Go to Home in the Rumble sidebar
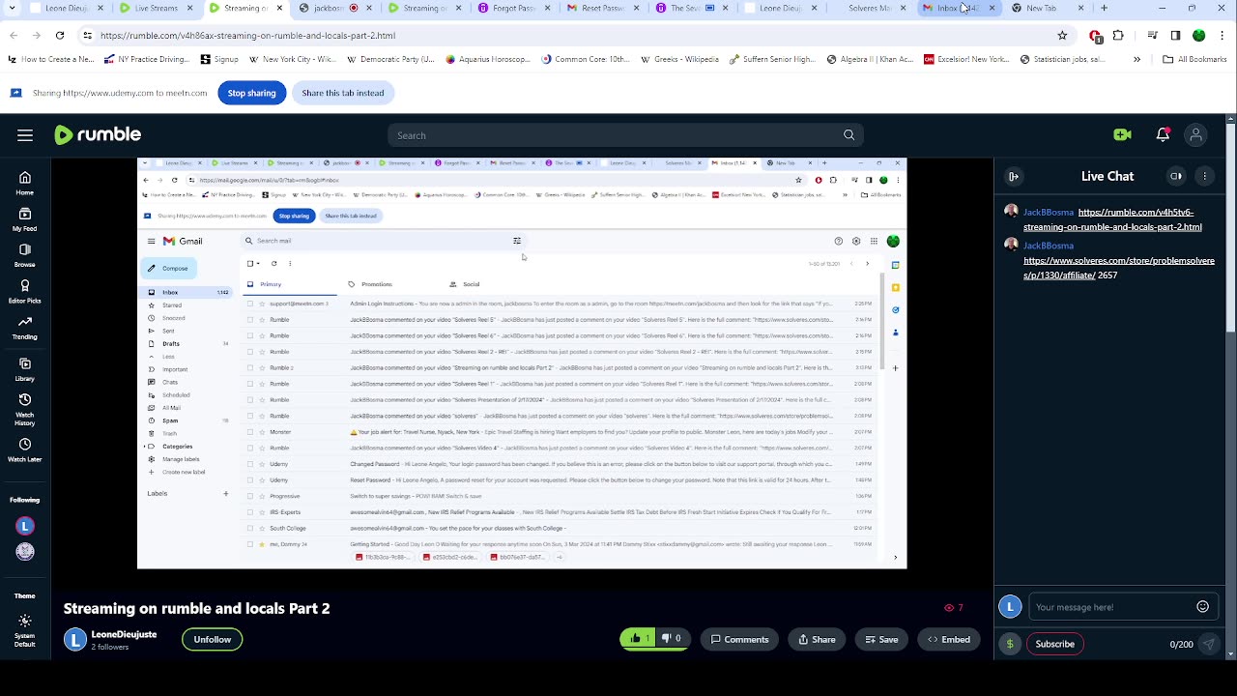The width and height of the screenshot is (1237, 696). [x=25, y=183]
